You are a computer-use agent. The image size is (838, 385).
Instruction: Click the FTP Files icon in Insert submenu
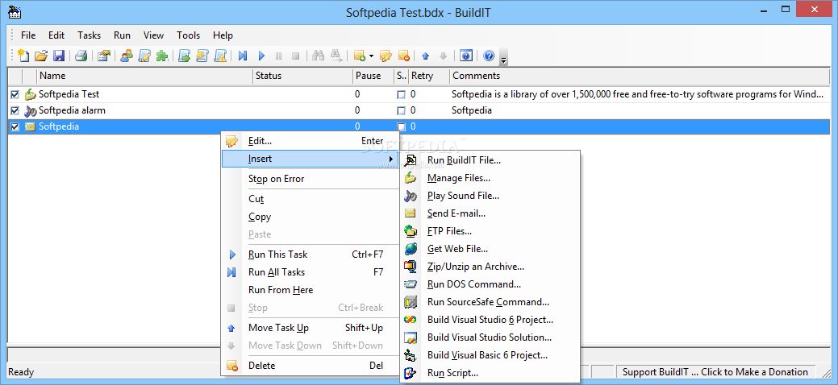point(411,231)
